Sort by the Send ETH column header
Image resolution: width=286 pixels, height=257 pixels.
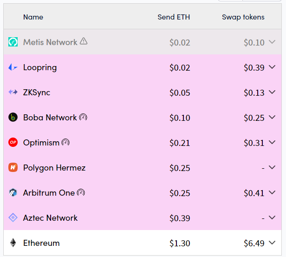pyautogui.click(x=174, y=17)
